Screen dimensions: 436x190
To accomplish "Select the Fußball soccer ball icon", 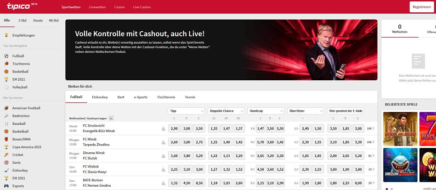I will point(6,56).
